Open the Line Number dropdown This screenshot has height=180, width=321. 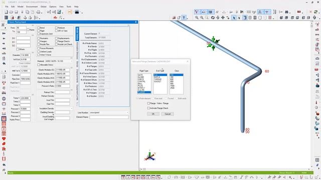click(127, 112)
